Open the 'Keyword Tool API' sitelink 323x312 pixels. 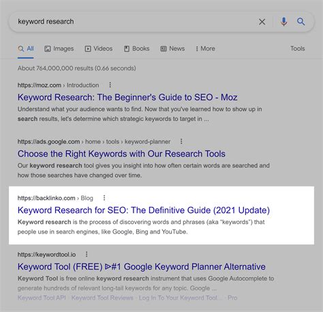(42, 298)
